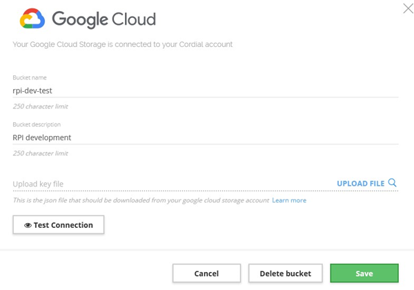This screenshot has width=414, height=290.
Task: Click the Bucket name label
Action: (x=30, y=77)
